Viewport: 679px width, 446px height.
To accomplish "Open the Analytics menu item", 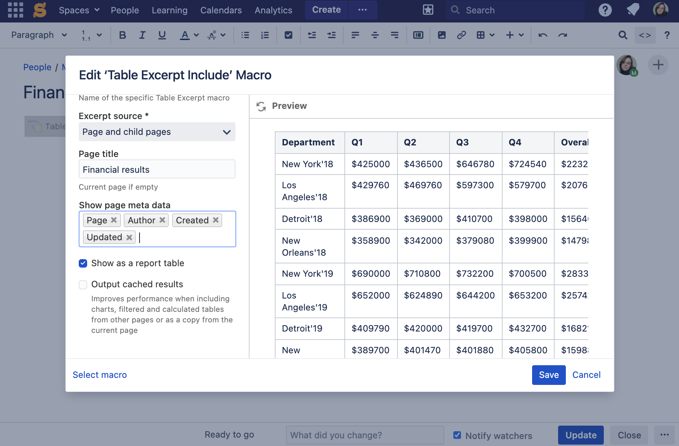I will 273,10.
